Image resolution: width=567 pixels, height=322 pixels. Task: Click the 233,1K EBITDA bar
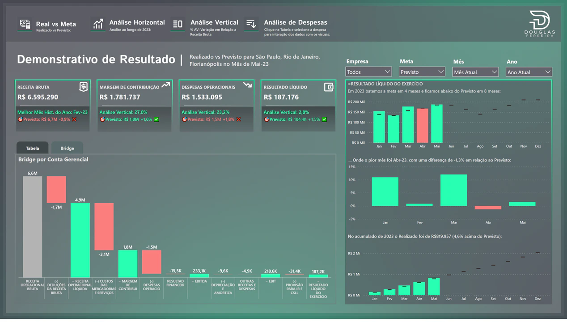pyautogui.click(x=199, y=275)
